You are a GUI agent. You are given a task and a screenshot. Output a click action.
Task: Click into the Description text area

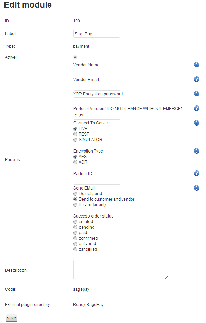[121, 270]
